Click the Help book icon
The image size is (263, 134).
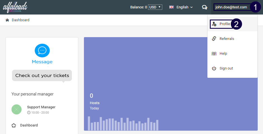point(214,54)
